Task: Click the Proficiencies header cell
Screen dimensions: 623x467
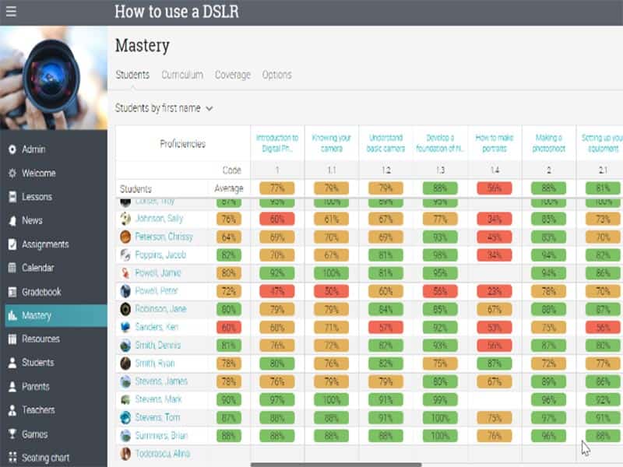Action: click(183, 144)
